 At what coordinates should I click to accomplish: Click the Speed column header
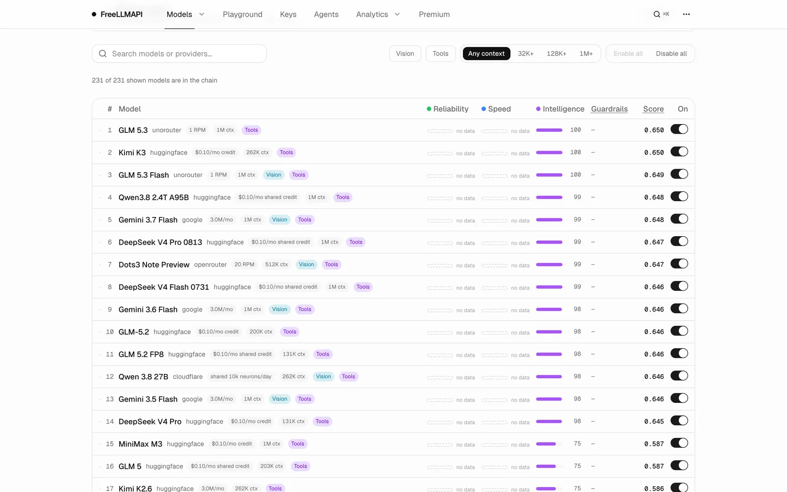click(x=496, y=109)
